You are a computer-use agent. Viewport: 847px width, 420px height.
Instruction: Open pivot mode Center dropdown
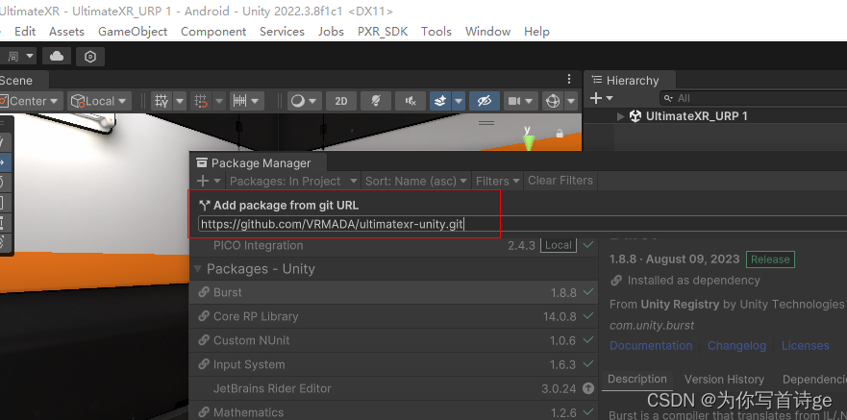coord(31,101)
